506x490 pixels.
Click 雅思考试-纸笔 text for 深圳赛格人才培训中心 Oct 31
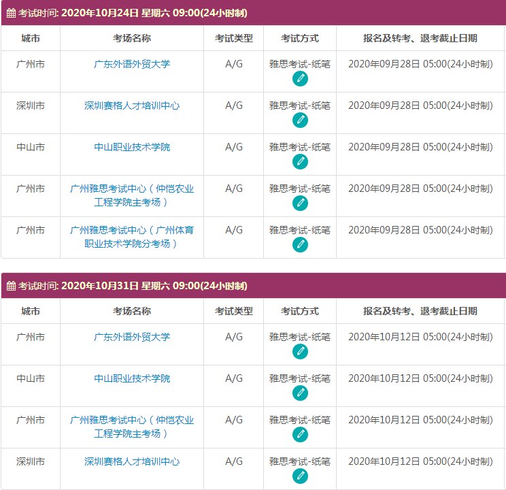point(300,461)
